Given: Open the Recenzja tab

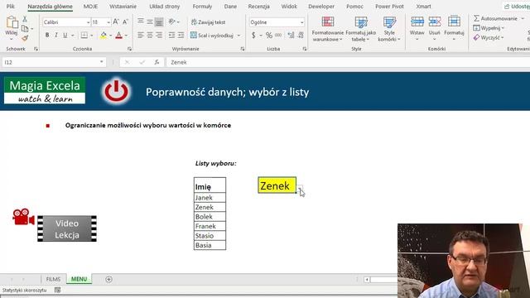Looking at the screenshot, I should click(258, 7).
